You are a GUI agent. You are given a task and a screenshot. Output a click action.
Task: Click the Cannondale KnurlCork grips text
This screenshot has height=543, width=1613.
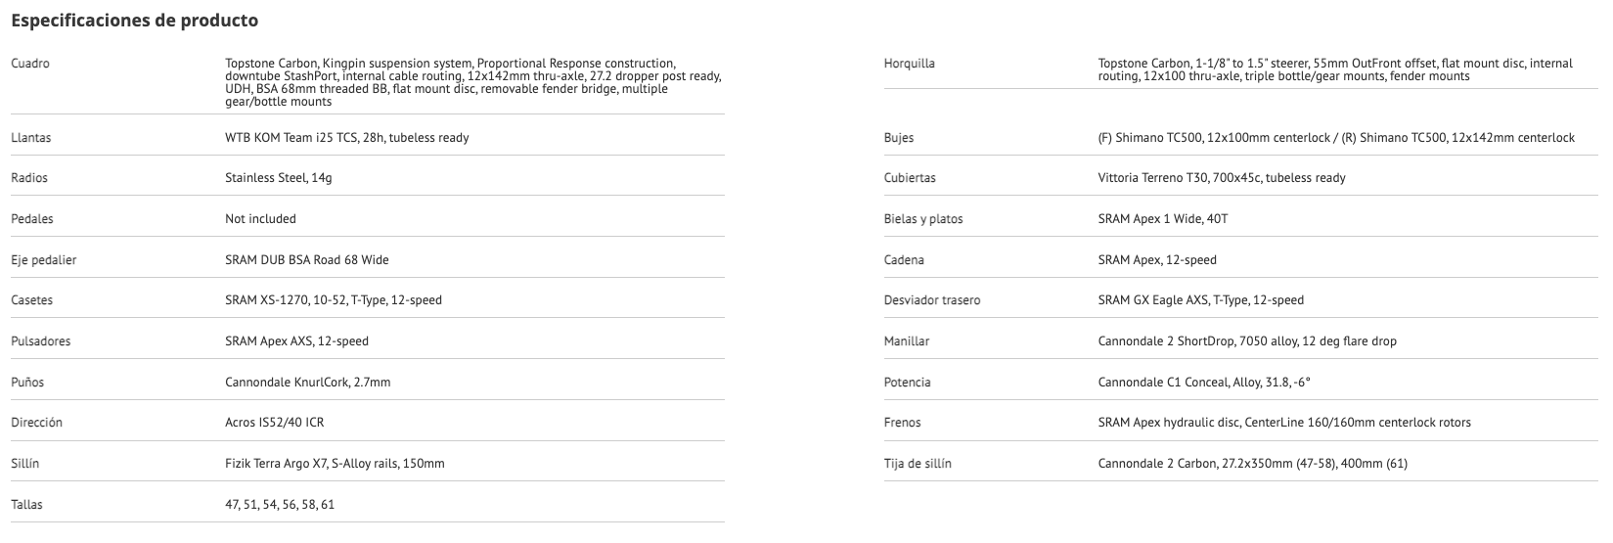point(307,383)
